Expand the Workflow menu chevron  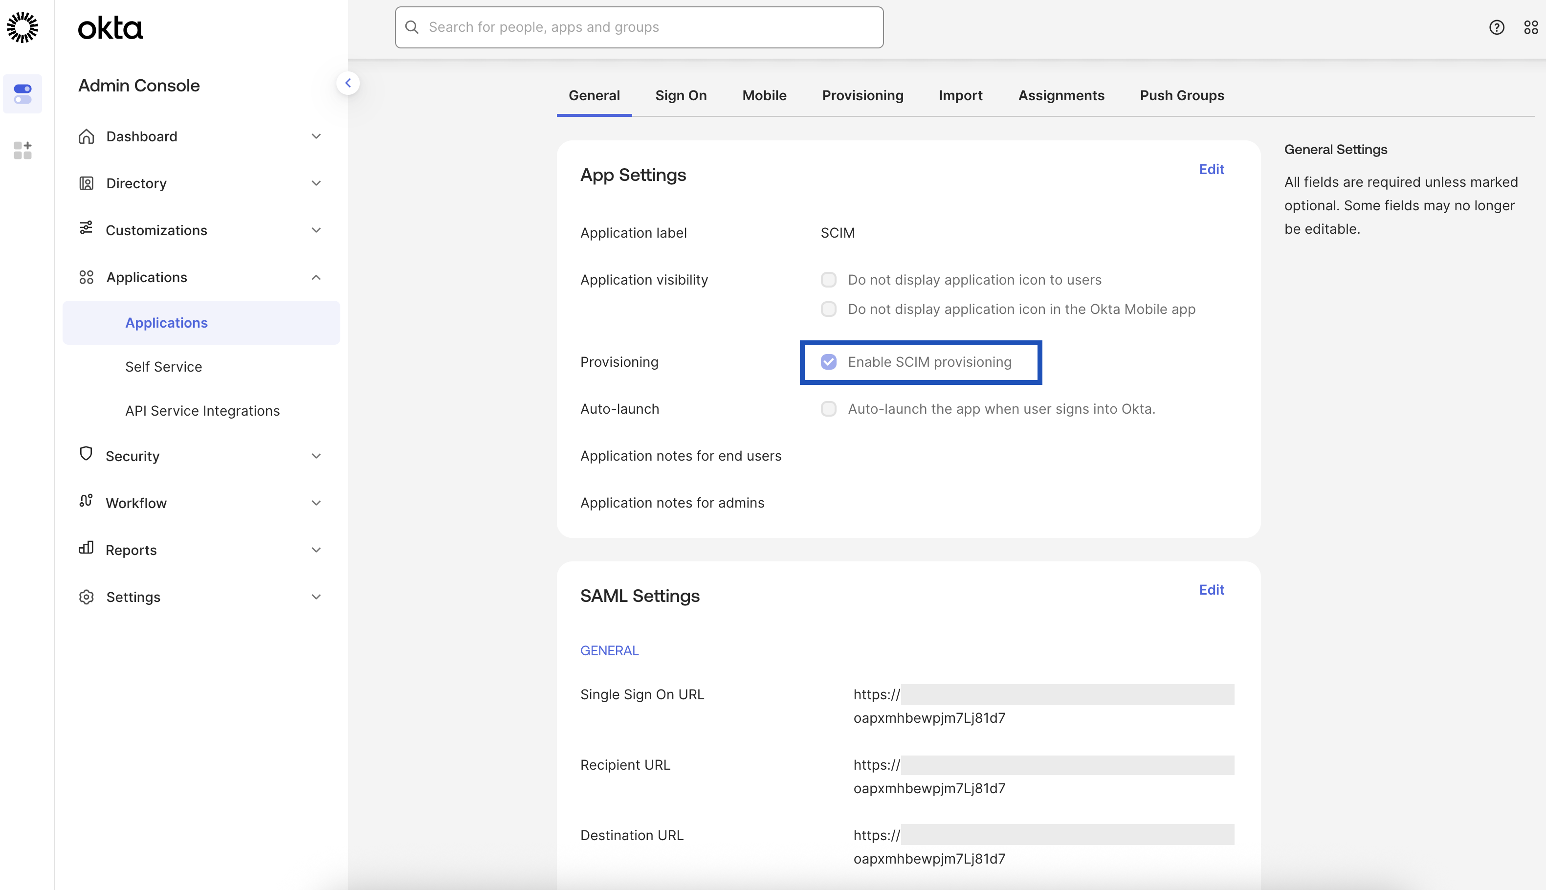point(316,503)
